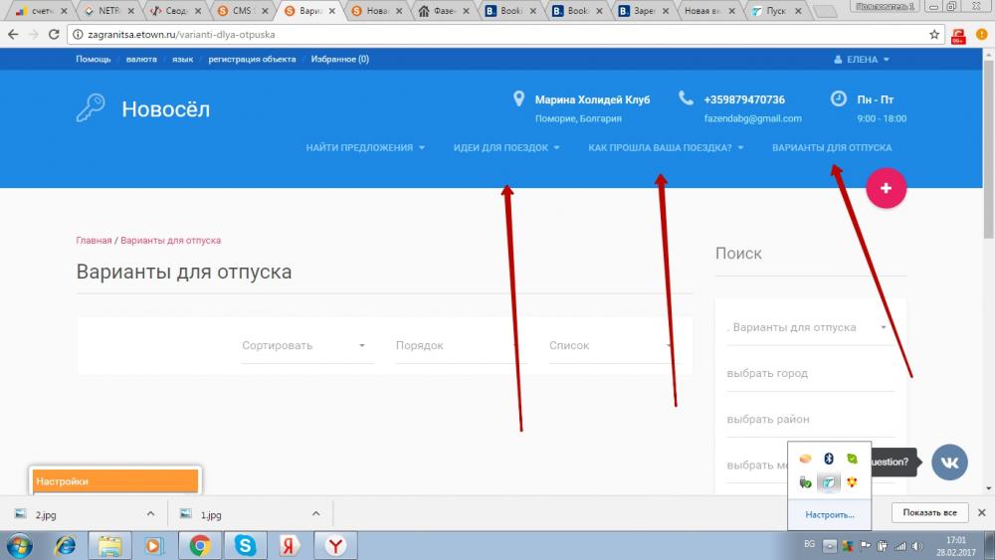Screen dimensions: 995x560
Task: Click the volume speaker tray icon
Action: (917, 545)
